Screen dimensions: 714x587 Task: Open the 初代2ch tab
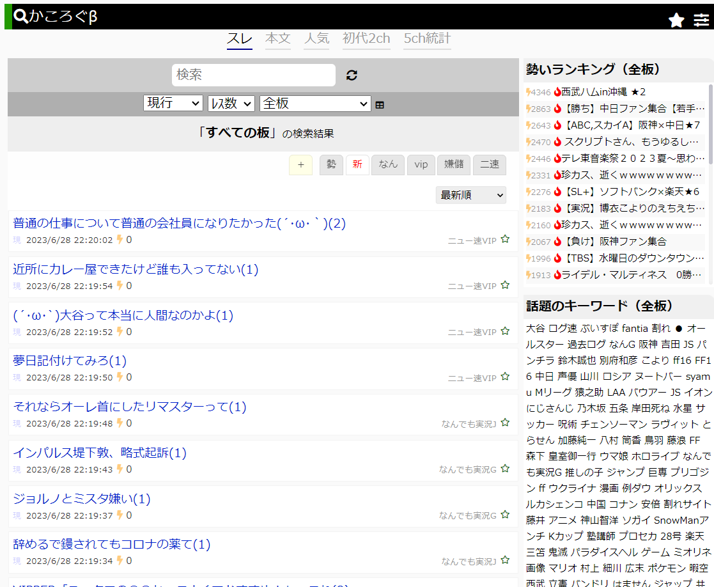[x=366, y=38]
